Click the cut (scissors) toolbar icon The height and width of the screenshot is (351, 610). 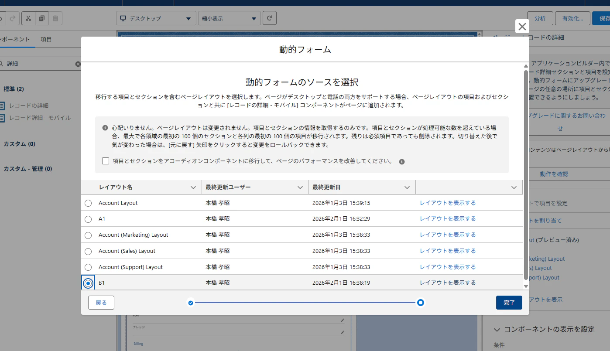[x=28, y=18]
